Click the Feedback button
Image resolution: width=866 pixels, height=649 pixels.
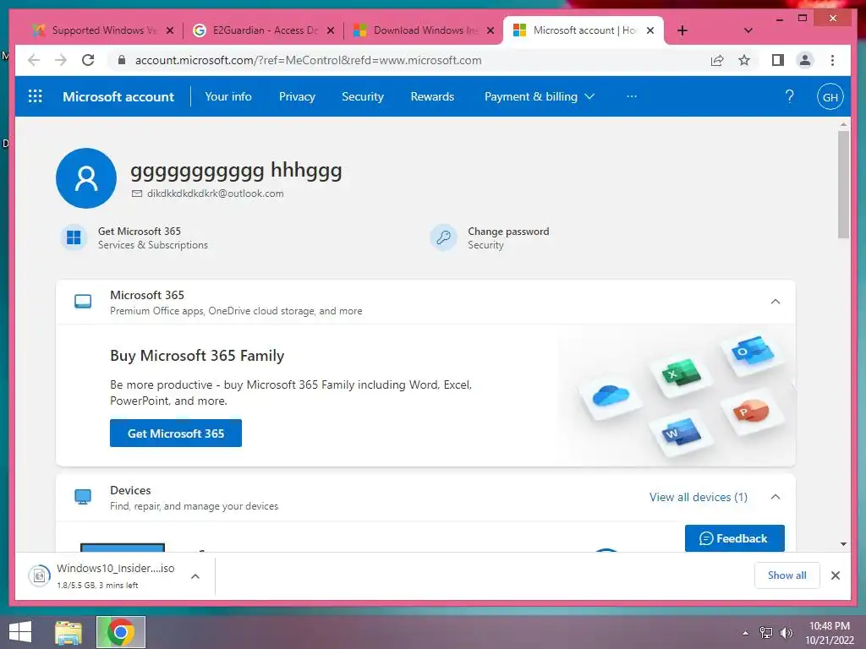pyautogui.click(x=735, y=538)
